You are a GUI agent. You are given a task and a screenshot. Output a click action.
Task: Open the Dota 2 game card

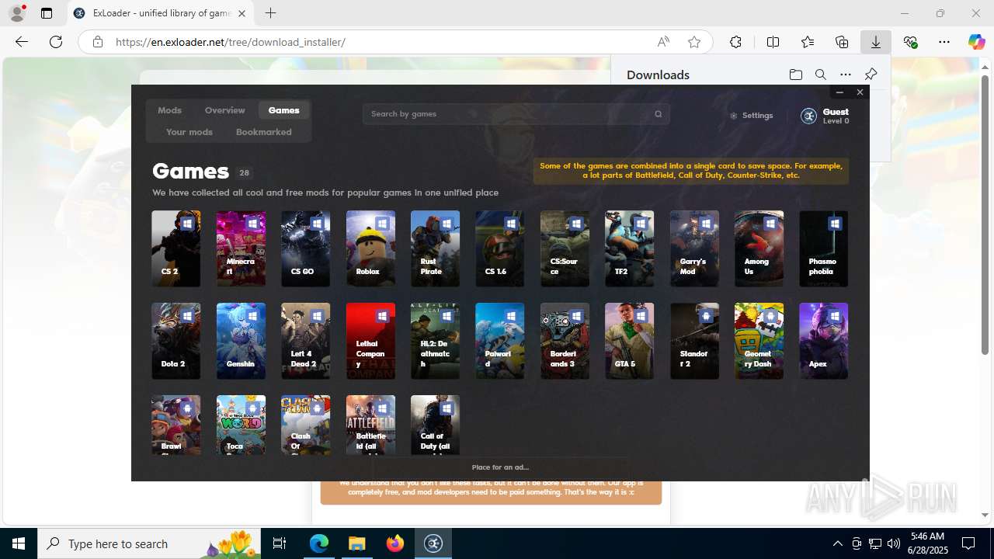176,341
